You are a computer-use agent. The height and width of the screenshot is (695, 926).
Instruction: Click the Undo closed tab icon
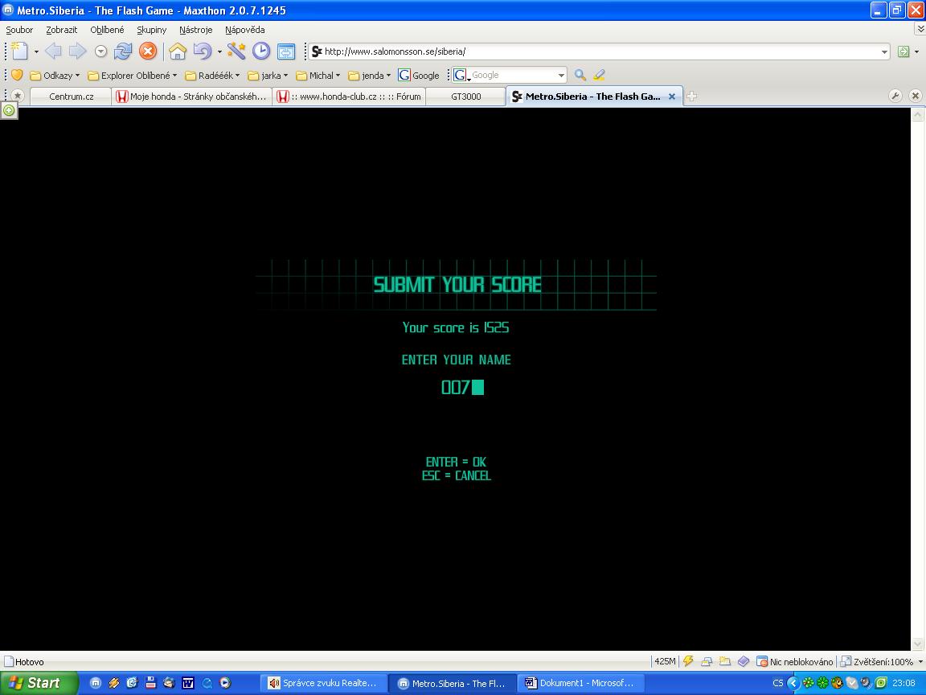pos(203,51)
